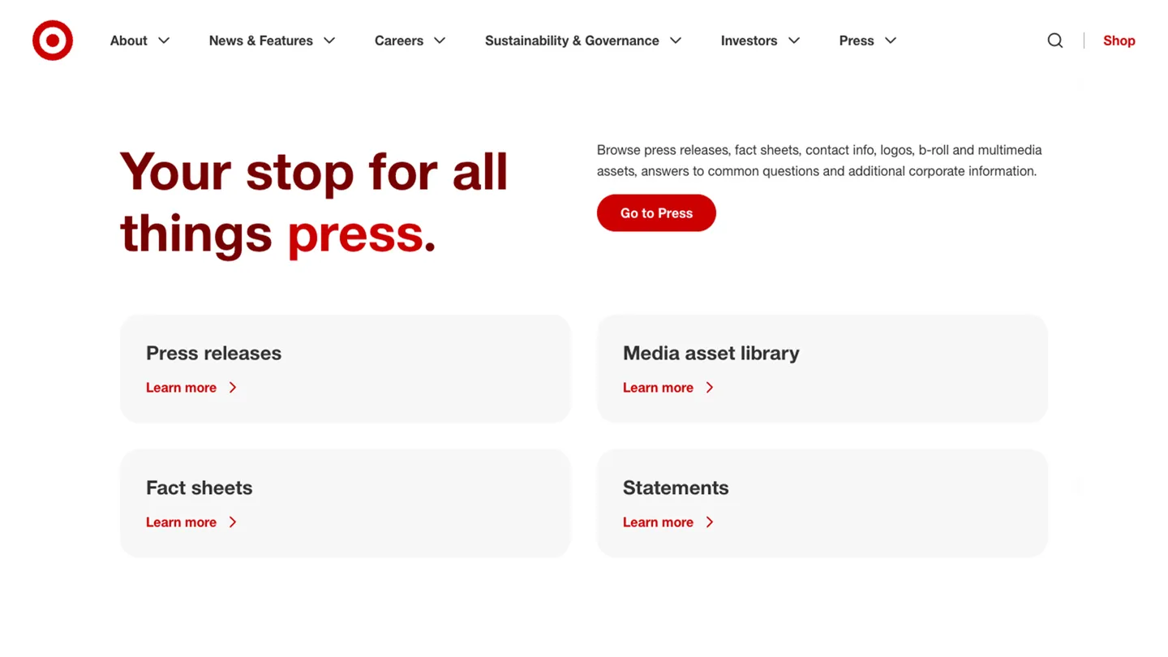Select Learn more under Media asset library
The height and width of the screenshot is (657, 1168).
(658, 388)
